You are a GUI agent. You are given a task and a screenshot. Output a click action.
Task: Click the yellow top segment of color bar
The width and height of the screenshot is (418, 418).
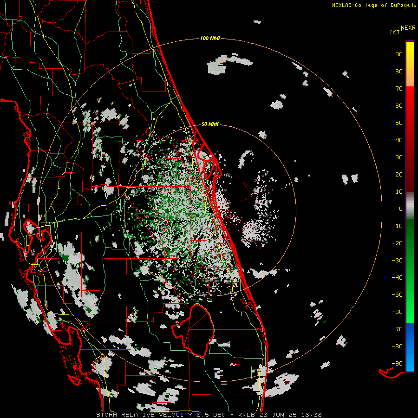click(410, 64)
